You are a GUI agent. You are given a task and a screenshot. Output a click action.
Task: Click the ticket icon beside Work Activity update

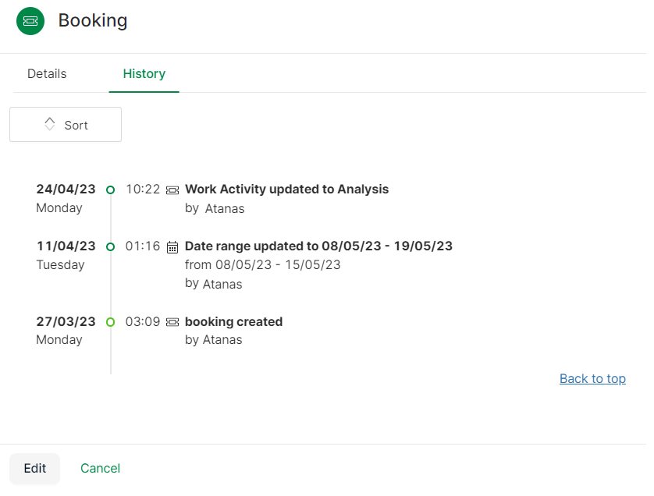click(172, 190)
